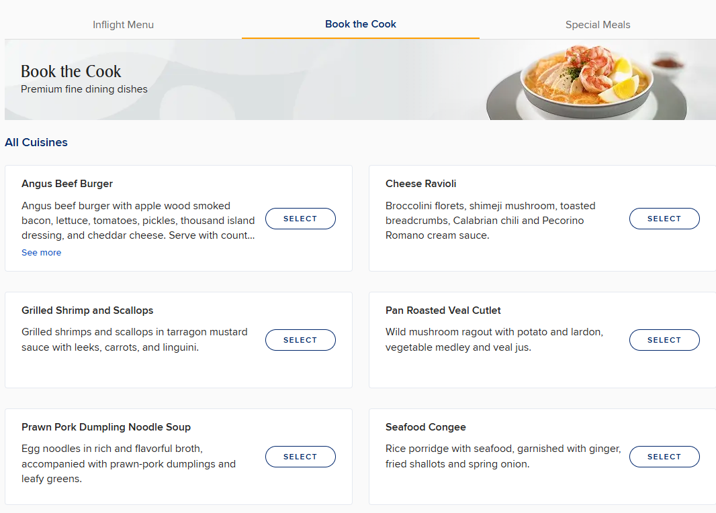
Task: Click the Seafood Congee title
Action: pyautogui.click(x=426, y=427)
